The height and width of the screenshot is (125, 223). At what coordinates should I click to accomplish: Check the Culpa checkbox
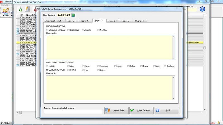click(129, 66)
